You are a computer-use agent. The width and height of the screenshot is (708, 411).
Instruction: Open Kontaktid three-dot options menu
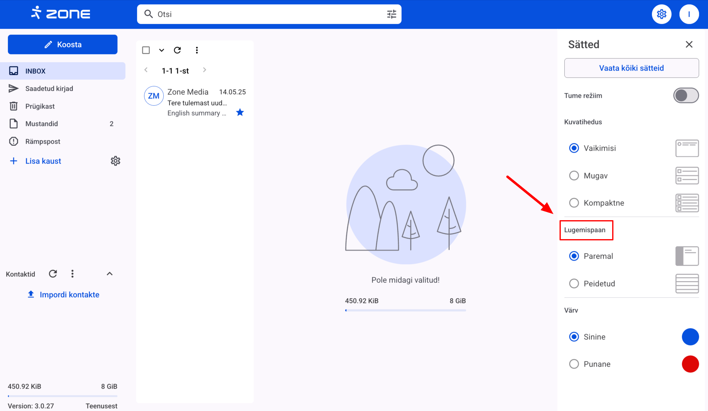[x=73, y=274]
